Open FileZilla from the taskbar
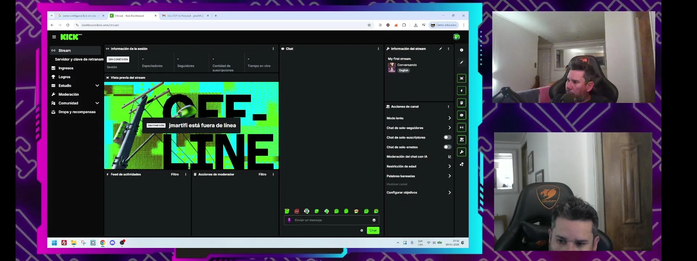Viewport: 697px width, 261px height. [x=64, y=243]
